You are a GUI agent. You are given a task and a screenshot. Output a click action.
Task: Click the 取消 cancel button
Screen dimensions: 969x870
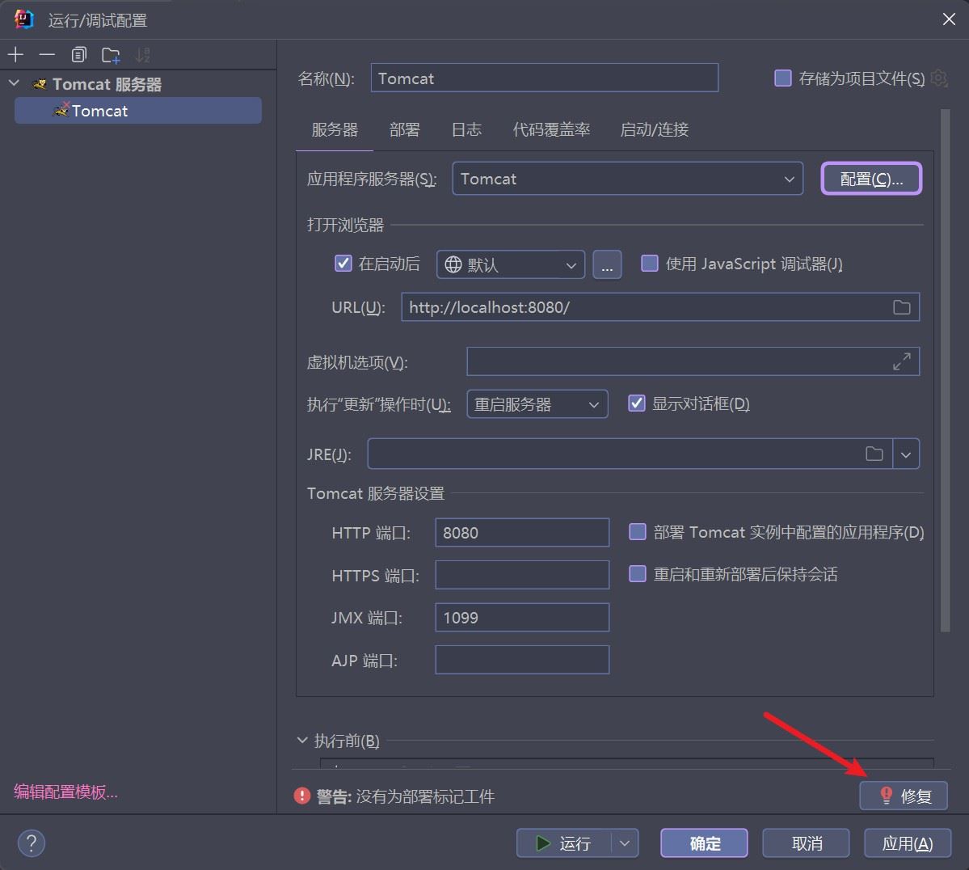pos(806,843)
